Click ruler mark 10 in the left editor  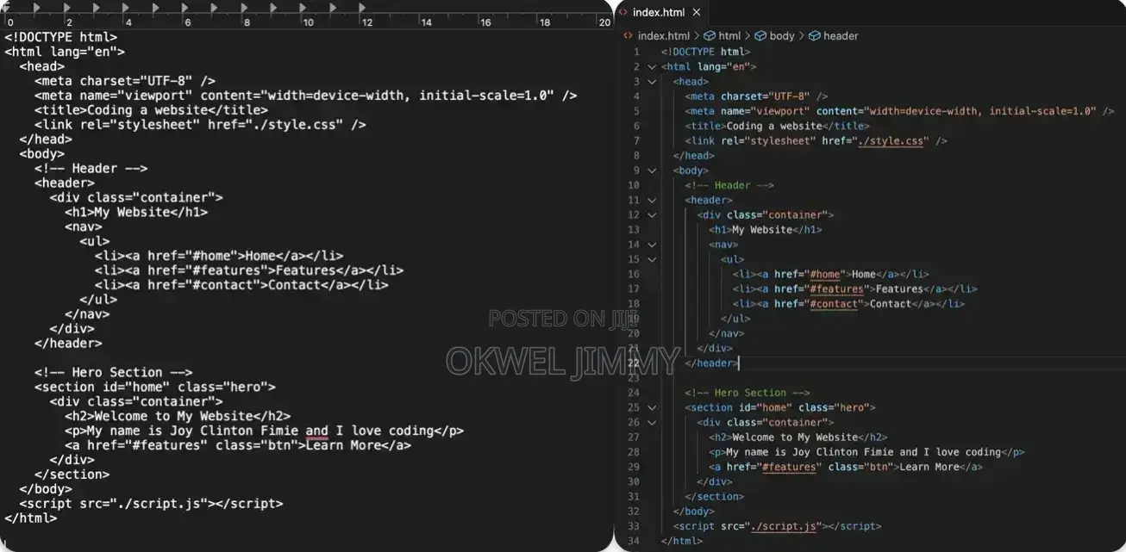(x=308, y=22)
